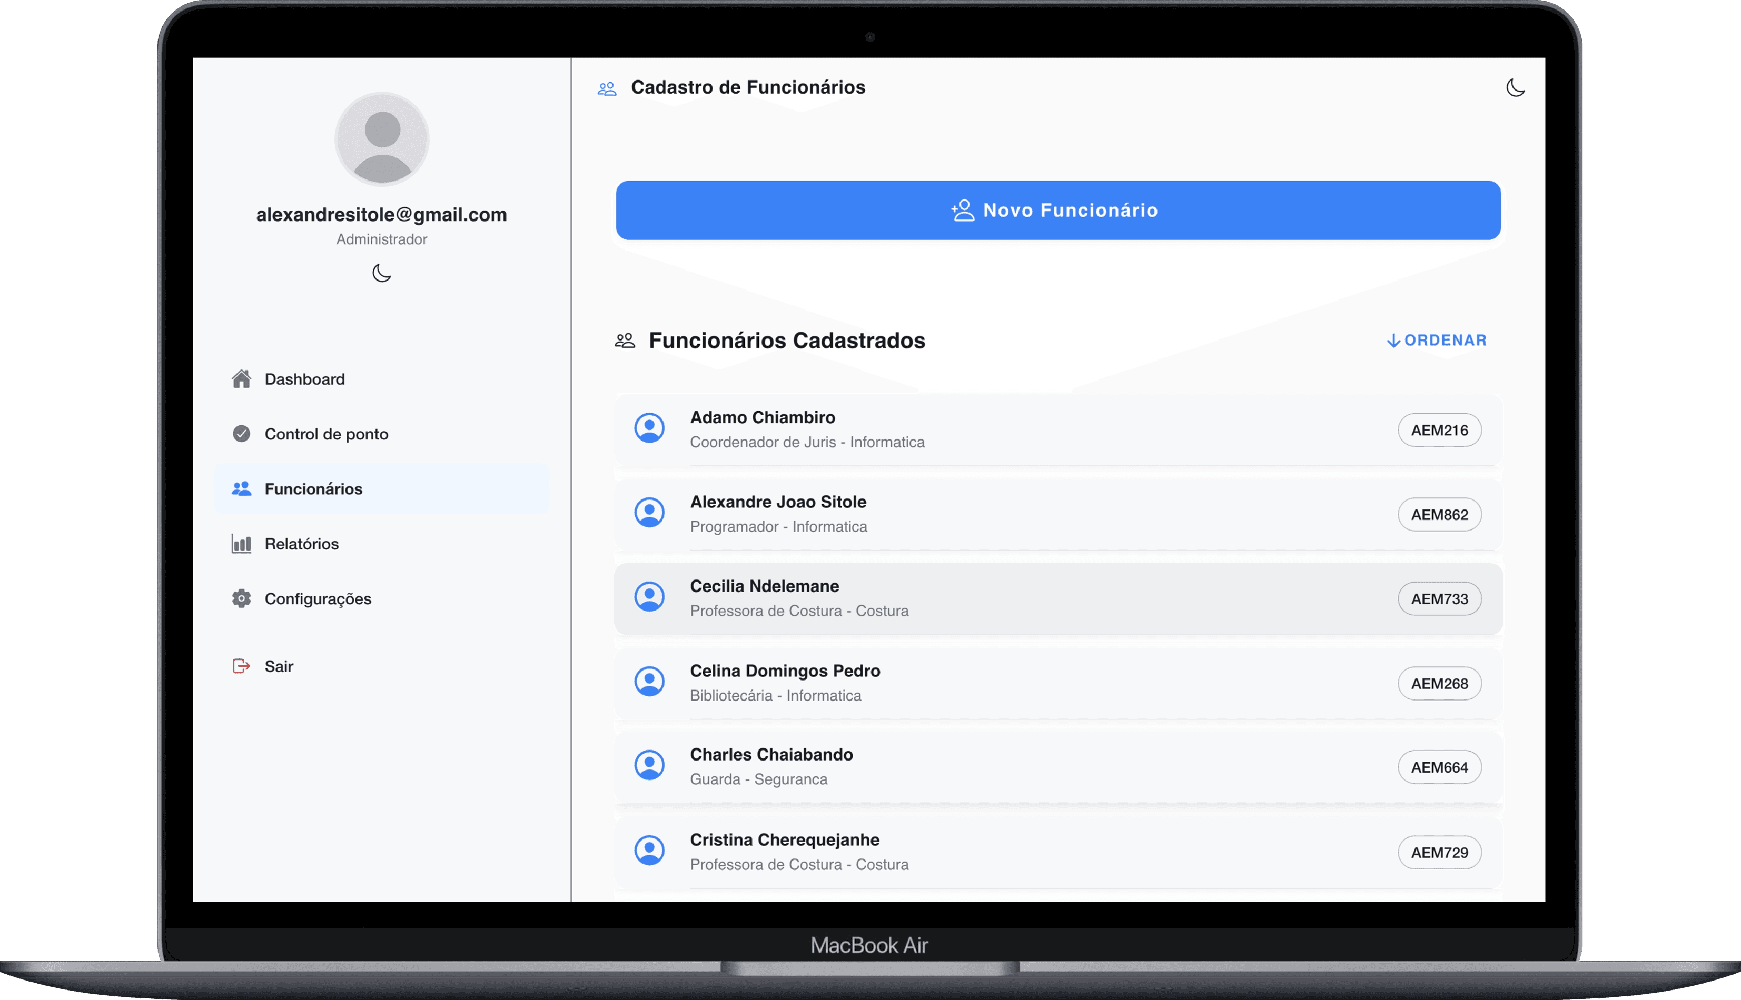Click Sair to log out
Screen dimensions: 1741x1000
coord(382,666)
